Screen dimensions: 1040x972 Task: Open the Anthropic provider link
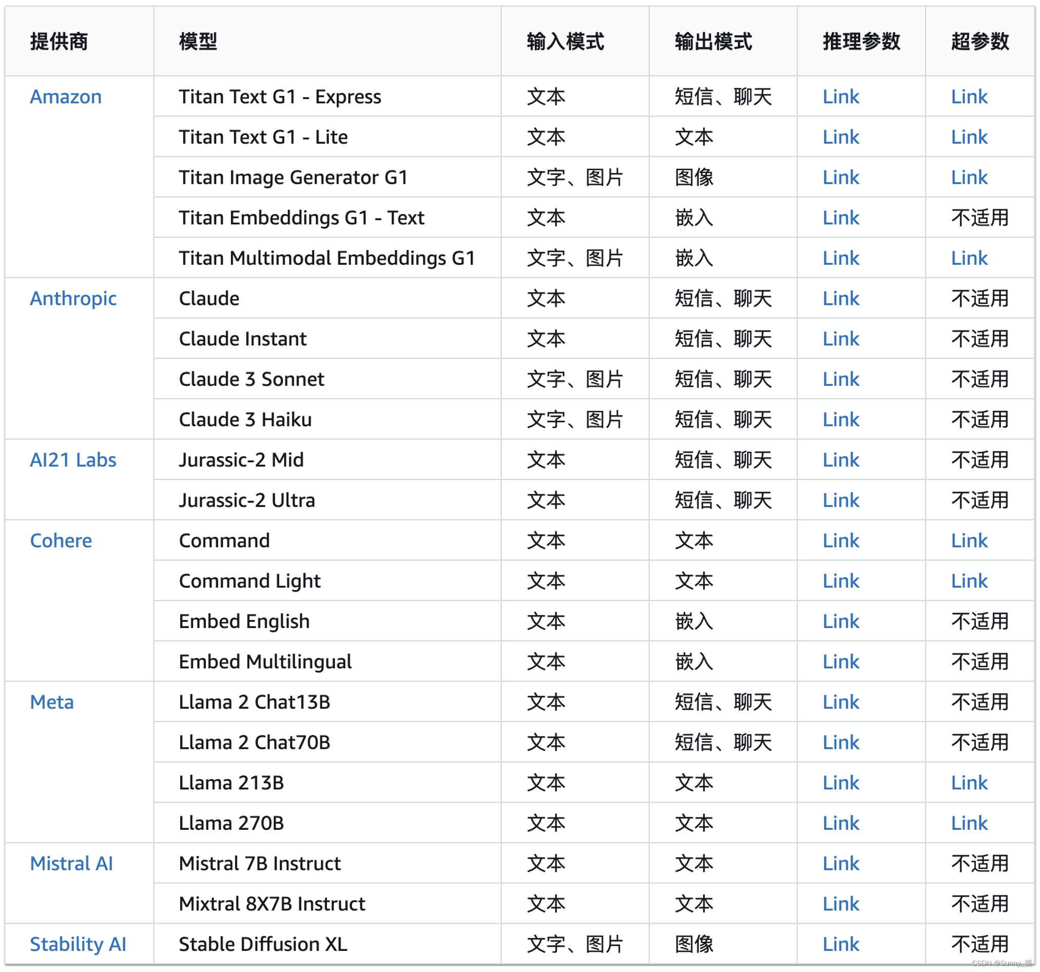click(x=73, y=299)
